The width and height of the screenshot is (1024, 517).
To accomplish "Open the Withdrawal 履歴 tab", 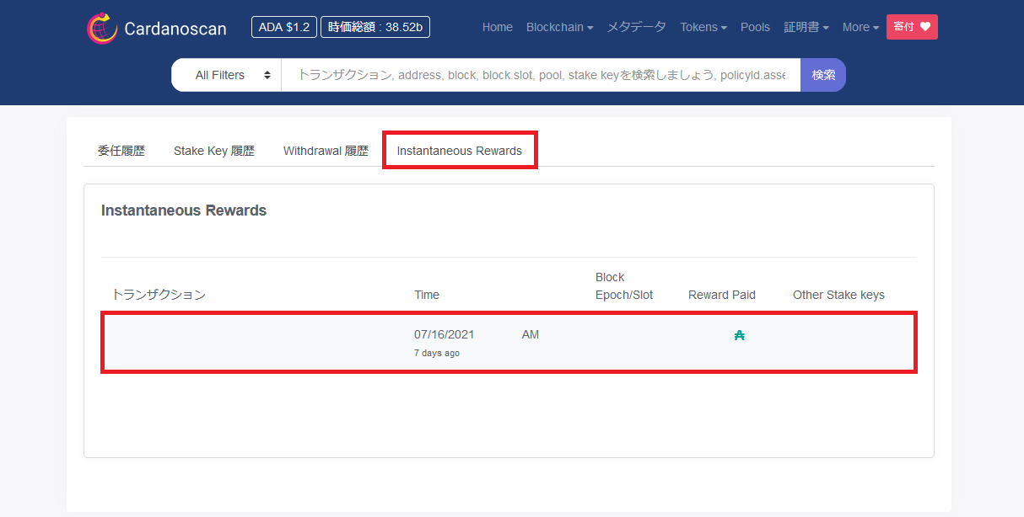I will 326,152.
